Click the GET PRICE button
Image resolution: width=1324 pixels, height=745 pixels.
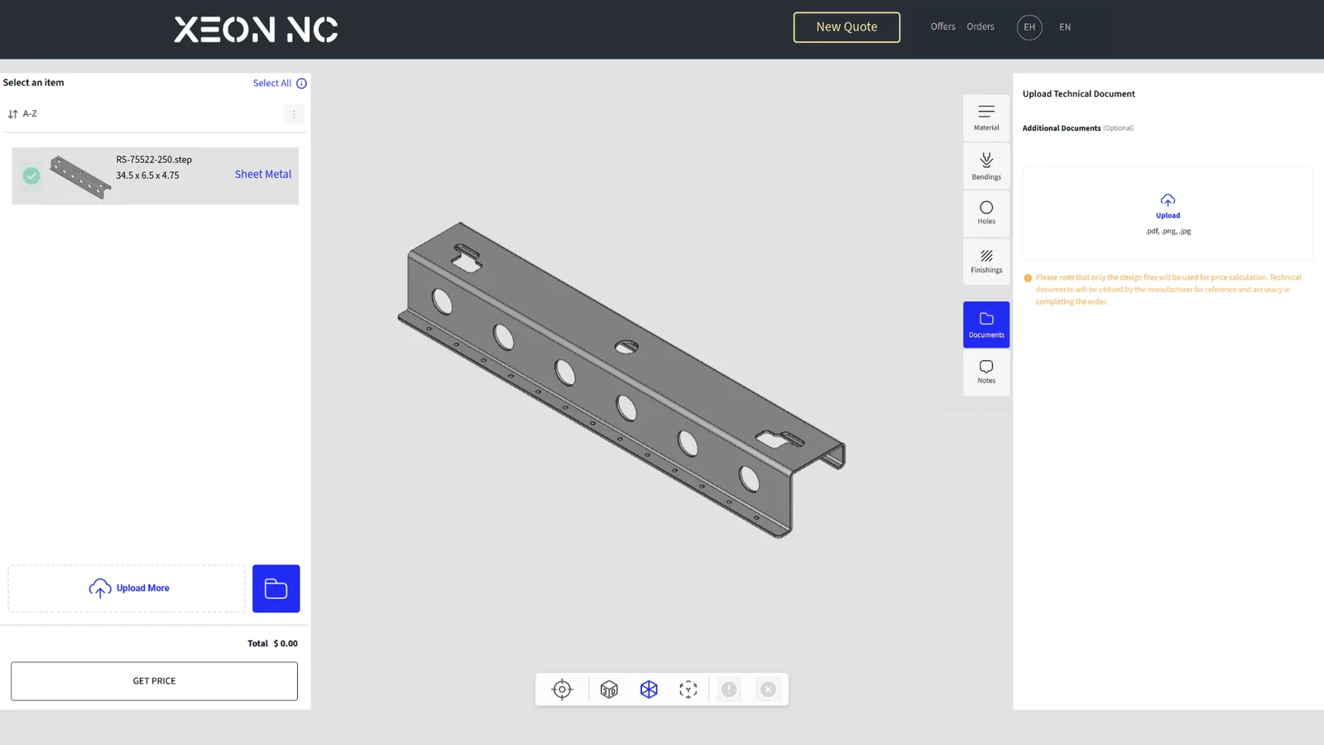(154, 681)
